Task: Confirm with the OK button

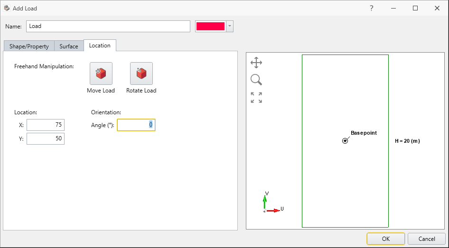Action: 386,239
